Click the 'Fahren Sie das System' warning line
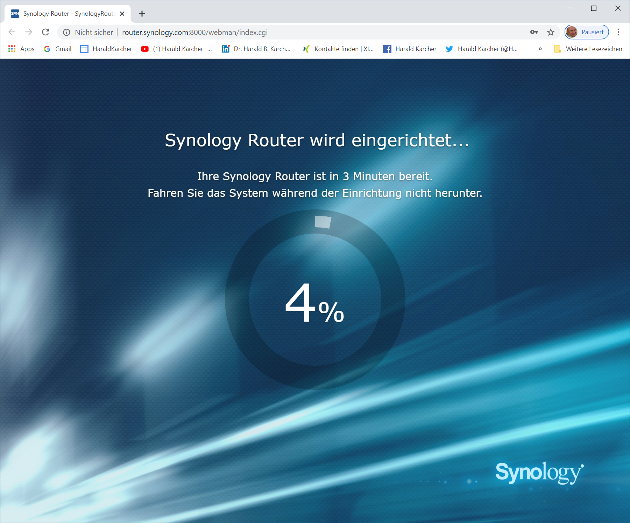 point(315,193)
